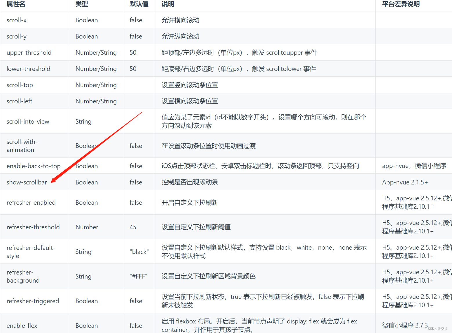This screenshot has width=452, height=333.
Task: Select the refresher-enabled attribute name
Action: point(31,202)
